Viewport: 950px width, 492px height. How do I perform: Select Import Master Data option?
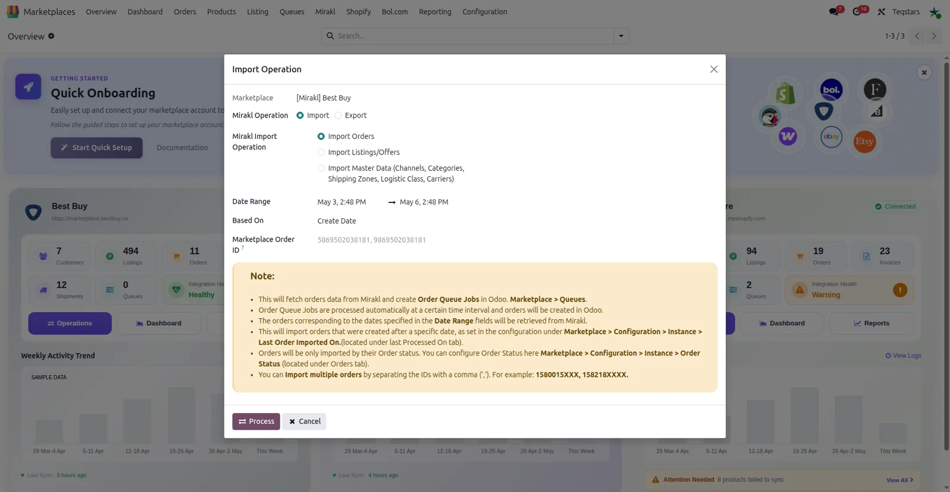(321, 169)
